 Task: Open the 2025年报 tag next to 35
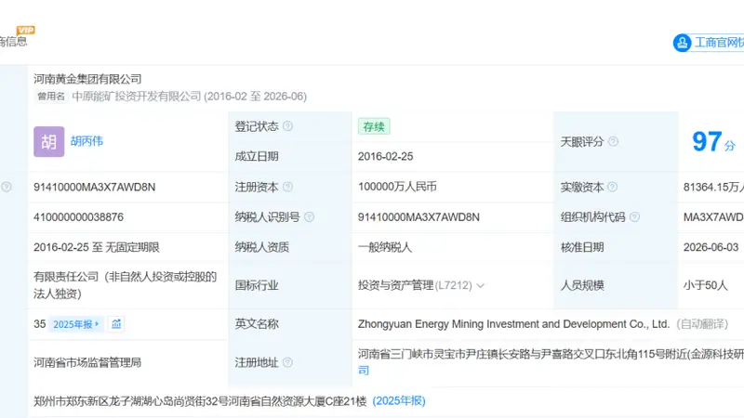(76, 324)
